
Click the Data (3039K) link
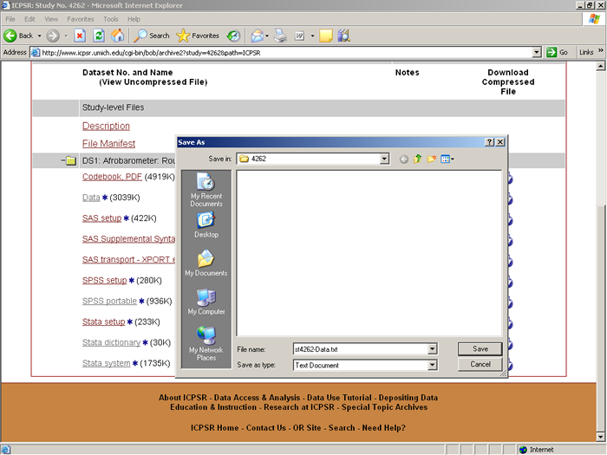click(x=91, y=198)
